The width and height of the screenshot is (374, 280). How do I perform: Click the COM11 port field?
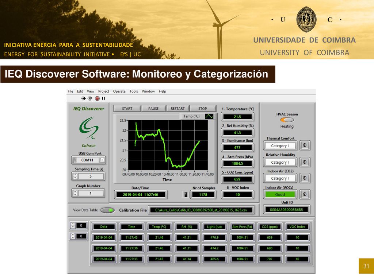pos(87,160)
